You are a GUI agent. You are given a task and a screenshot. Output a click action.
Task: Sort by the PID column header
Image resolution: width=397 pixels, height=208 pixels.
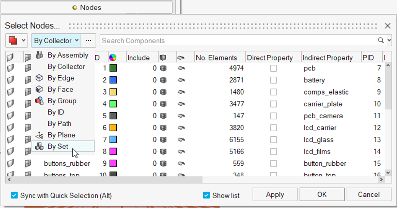click(x=368, y=58)
